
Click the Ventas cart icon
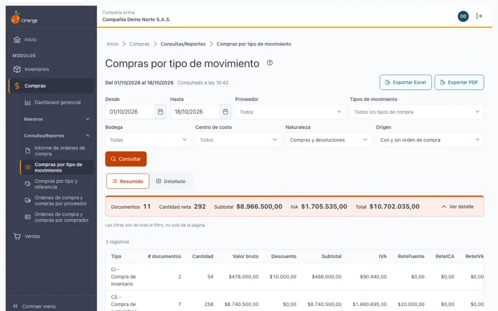tap(17, 236)
